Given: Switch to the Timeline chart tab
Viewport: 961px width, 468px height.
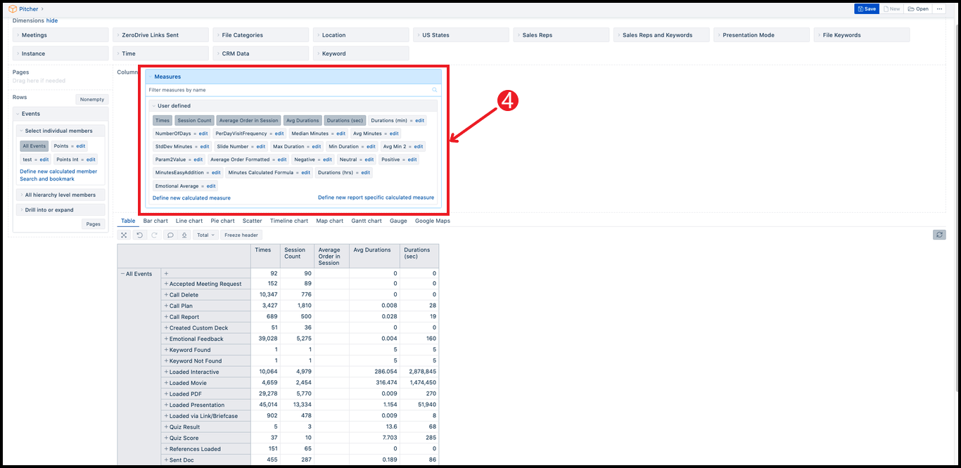Looking at the screenshot, I should tap(288, 221).
